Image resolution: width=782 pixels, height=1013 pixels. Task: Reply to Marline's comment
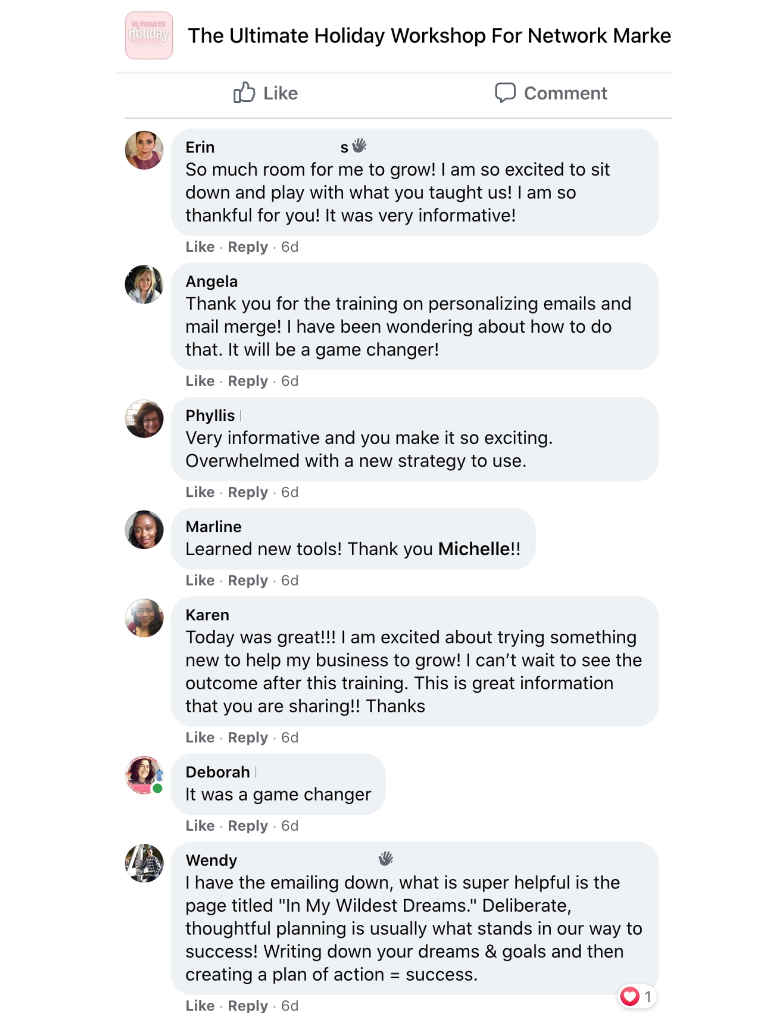[248, 580]
